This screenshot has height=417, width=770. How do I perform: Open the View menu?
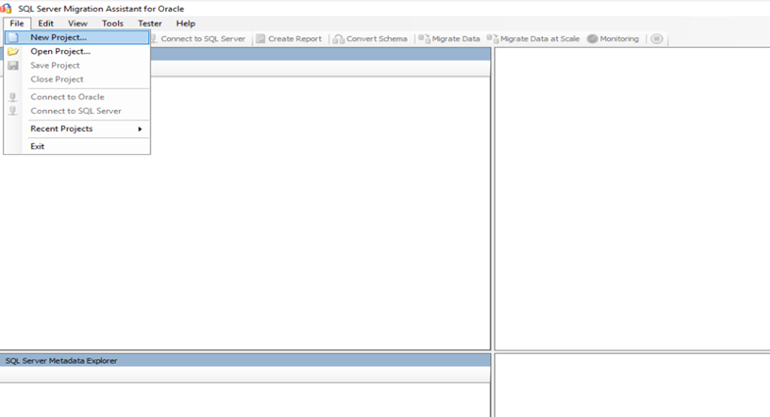click(x=78, y=24)
